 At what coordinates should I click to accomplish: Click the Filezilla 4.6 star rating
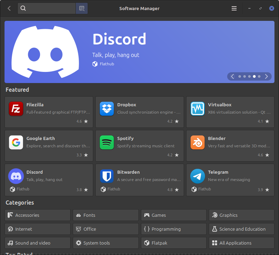(x=82, y=121)
